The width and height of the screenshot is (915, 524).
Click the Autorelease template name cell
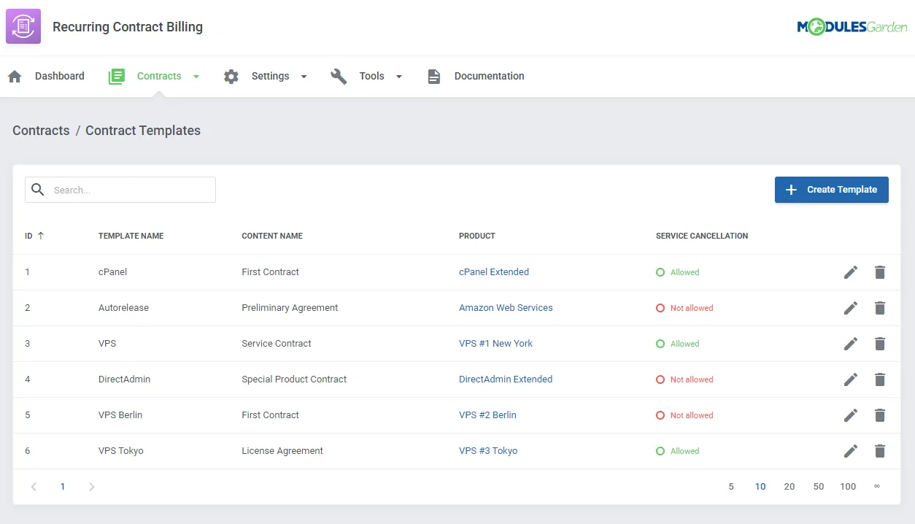123,308
